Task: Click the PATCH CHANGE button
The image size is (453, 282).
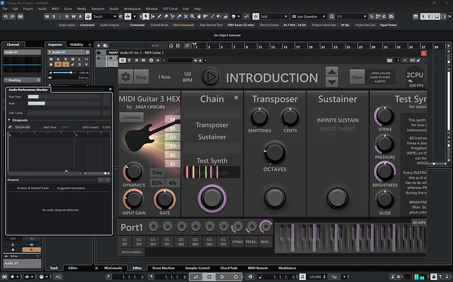Action: click(131, 252)
